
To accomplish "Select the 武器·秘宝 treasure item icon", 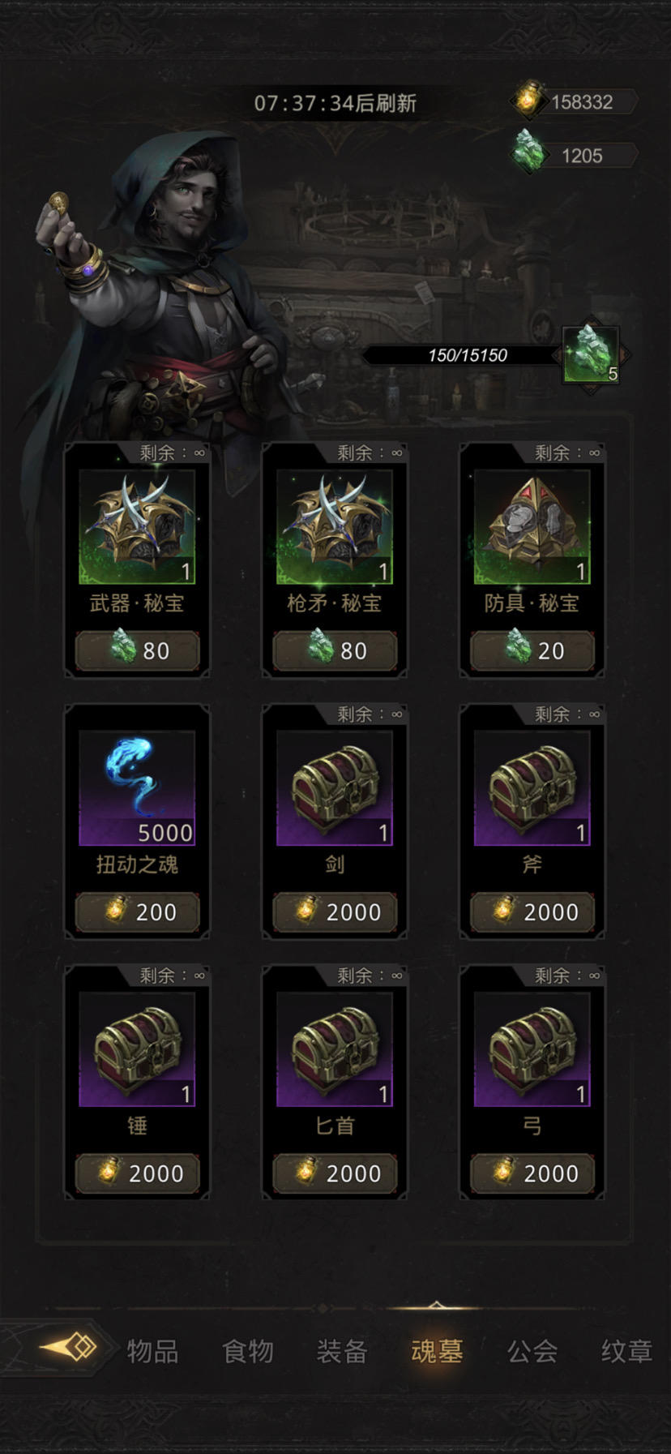I will (x=137, y=526).
